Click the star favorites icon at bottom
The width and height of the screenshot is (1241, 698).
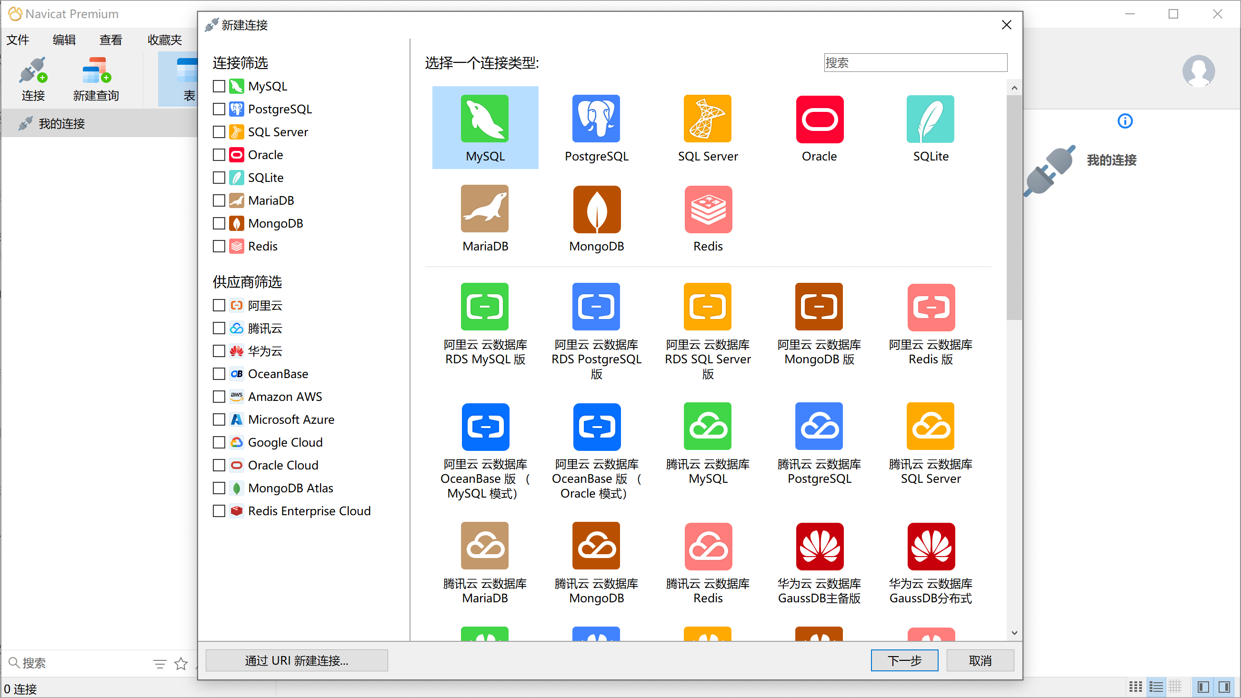180,663
